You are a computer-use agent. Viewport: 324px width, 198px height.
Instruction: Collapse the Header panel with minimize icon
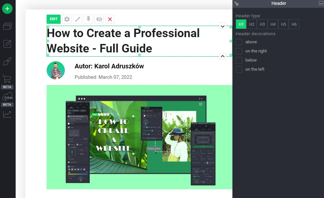(x=321, y=3)
